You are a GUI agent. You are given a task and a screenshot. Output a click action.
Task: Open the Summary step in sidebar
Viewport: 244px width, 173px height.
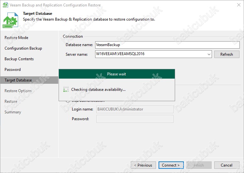pyautogui.click(x=13, y=112)
